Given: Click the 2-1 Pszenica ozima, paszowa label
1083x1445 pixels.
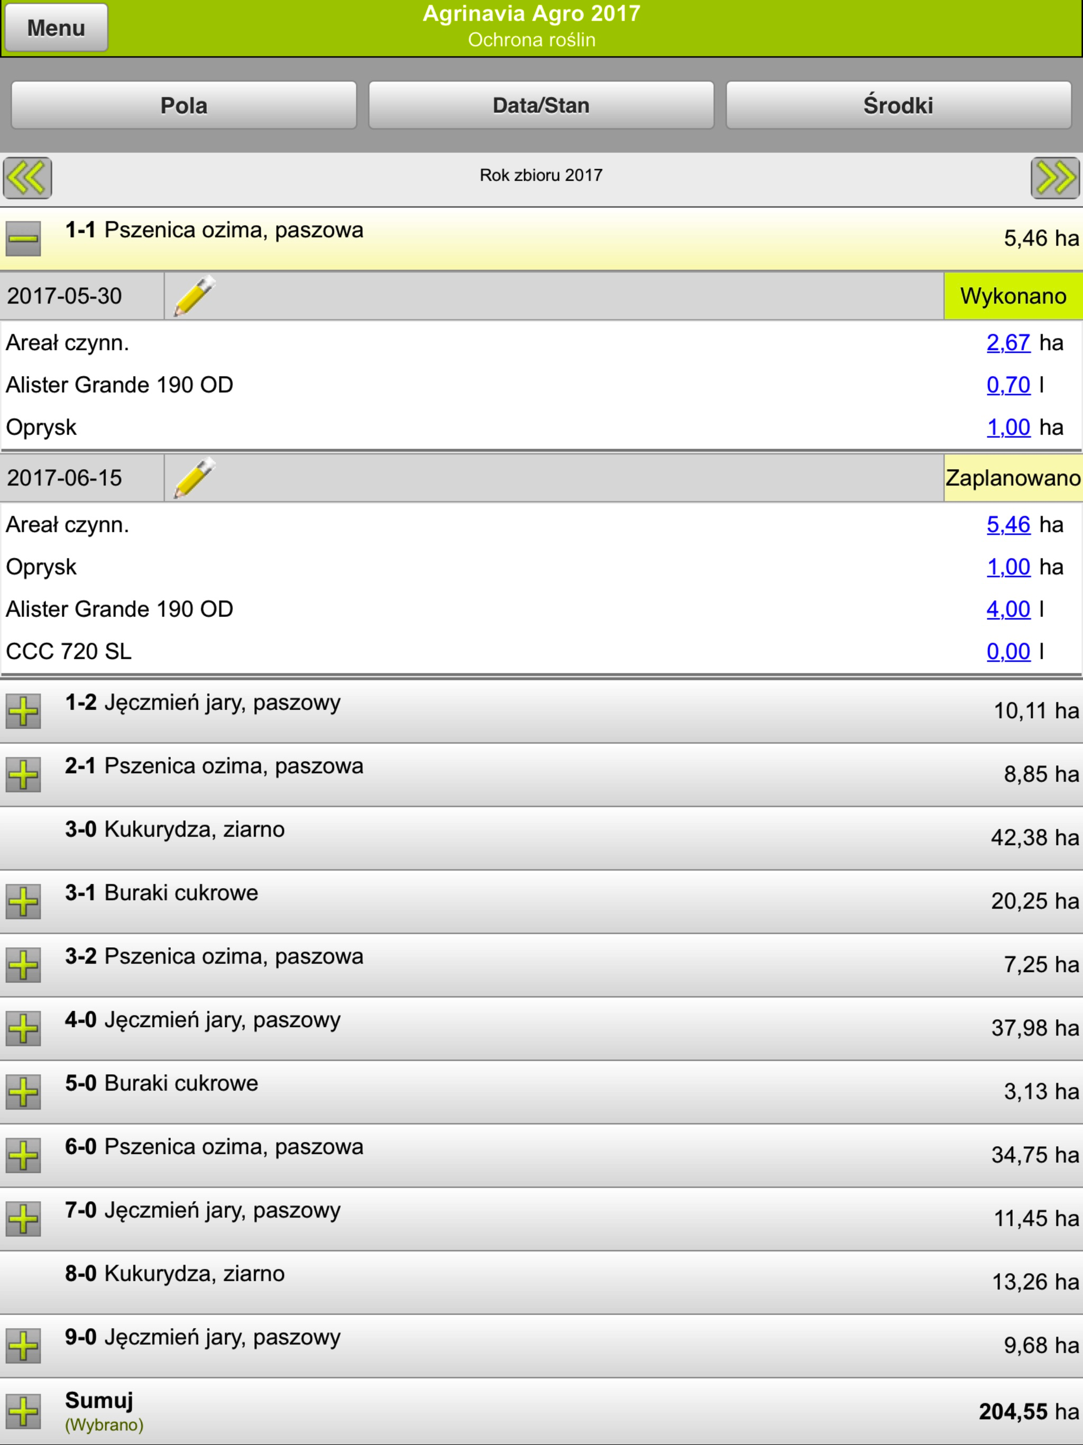Looking at the screenshot, I should 214,766.
